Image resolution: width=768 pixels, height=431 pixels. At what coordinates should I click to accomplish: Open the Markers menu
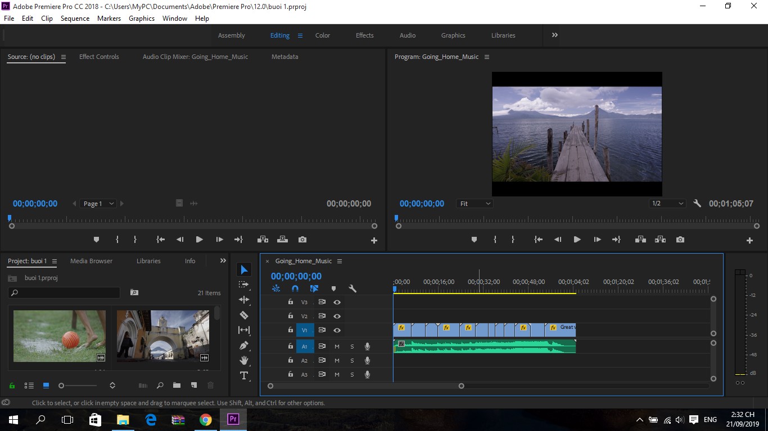click(109, 19)
